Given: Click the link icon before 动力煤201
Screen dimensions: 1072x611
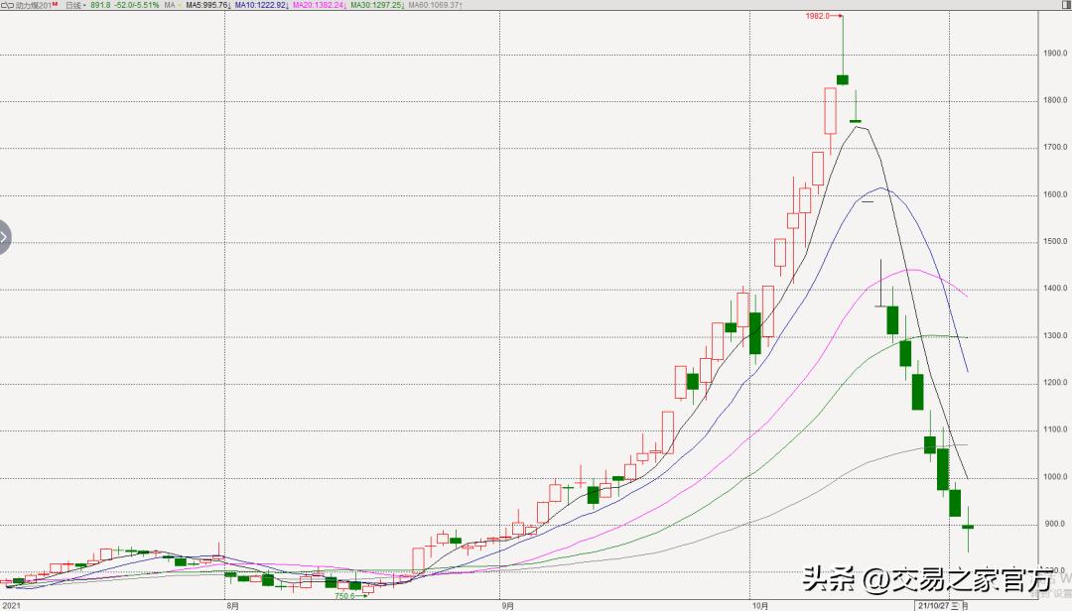Looking at the screenshot, I should pos(7,5).
